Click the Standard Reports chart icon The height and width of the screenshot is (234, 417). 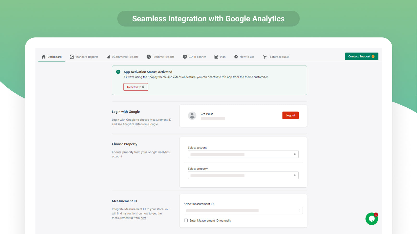(x=72, y=57)
